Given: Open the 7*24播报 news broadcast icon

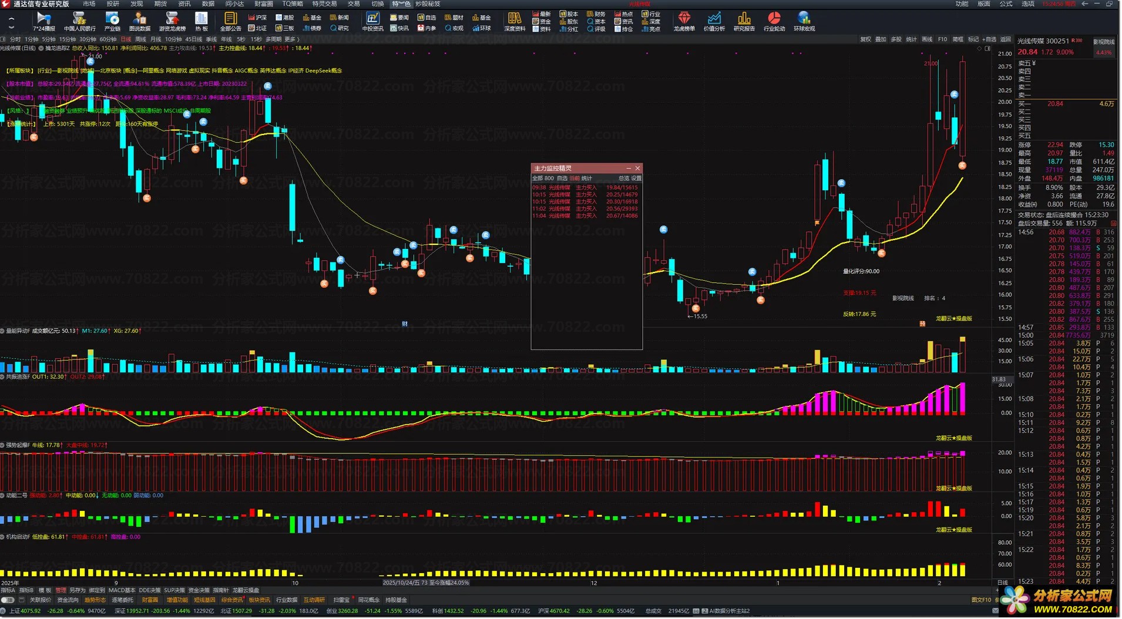Looking at the screenshot, I should coord(43,21).
